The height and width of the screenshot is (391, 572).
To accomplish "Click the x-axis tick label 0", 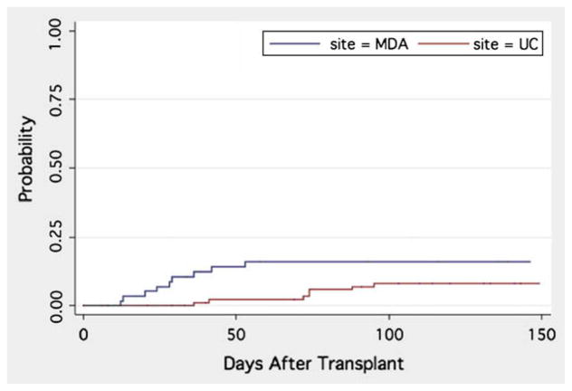I will click(x=83, y=334).
